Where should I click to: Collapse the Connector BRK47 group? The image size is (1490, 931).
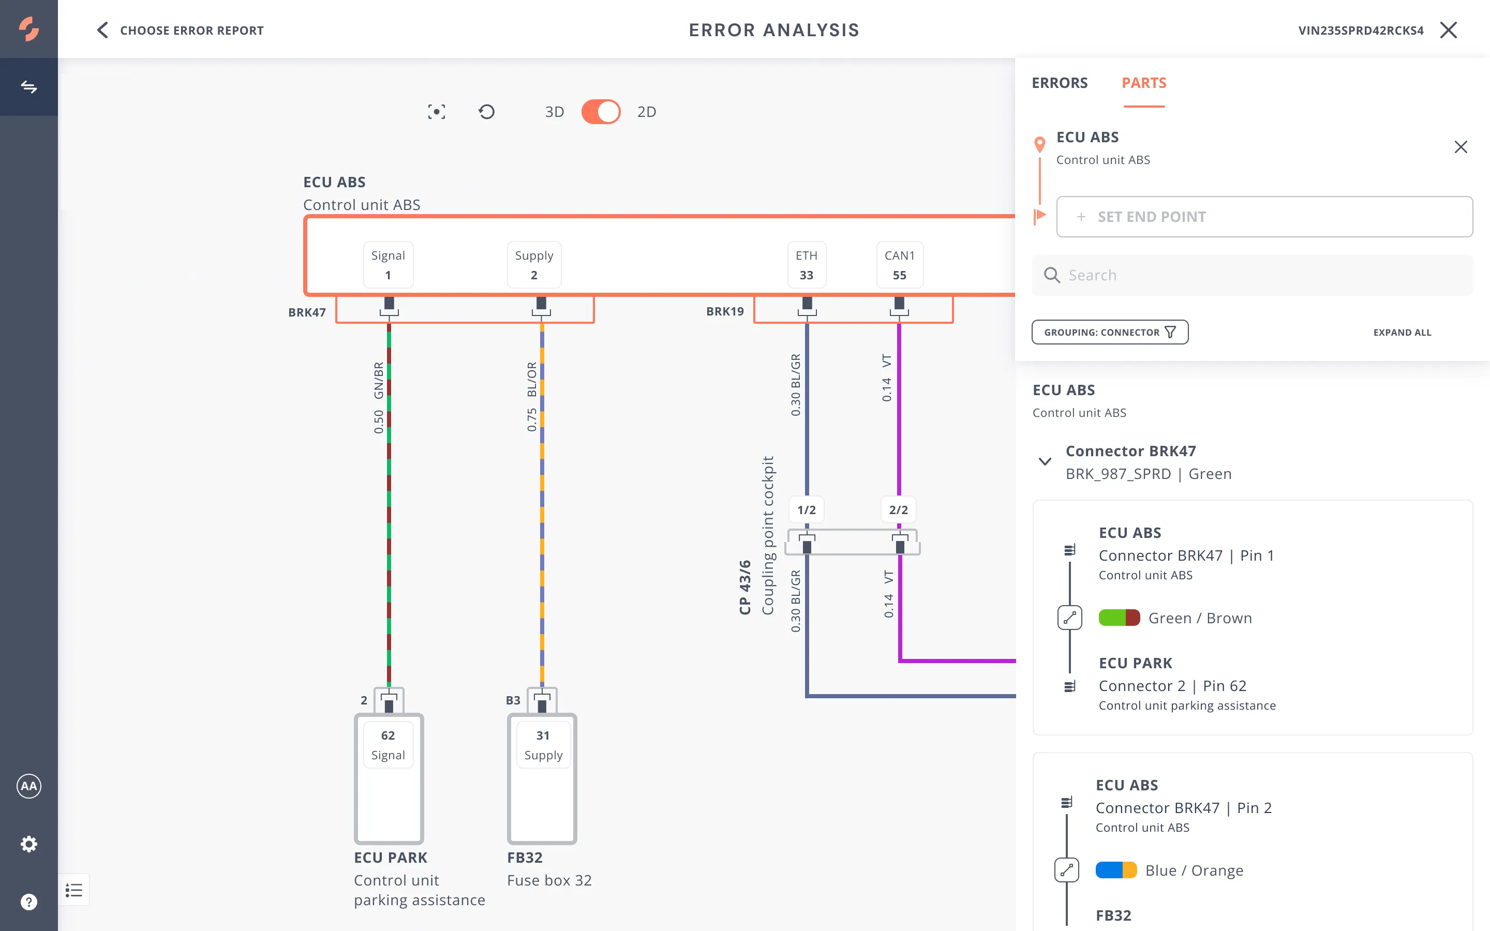1045,461
